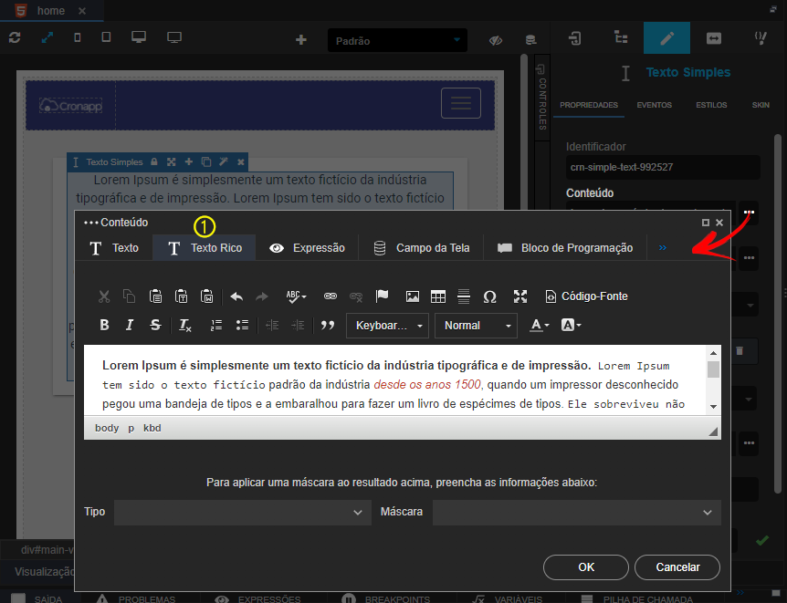
Task: Toggle bold formatting
Action: (x=104, y=325)
